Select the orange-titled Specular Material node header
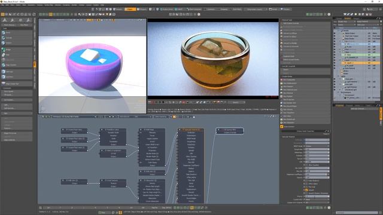 191,130
